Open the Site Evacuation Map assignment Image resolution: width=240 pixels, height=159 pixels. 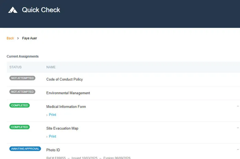point(62,128)
